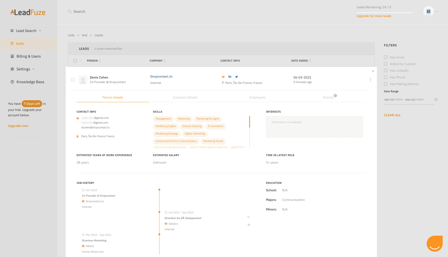Click the Upgrade now link

tap(18, 126)
